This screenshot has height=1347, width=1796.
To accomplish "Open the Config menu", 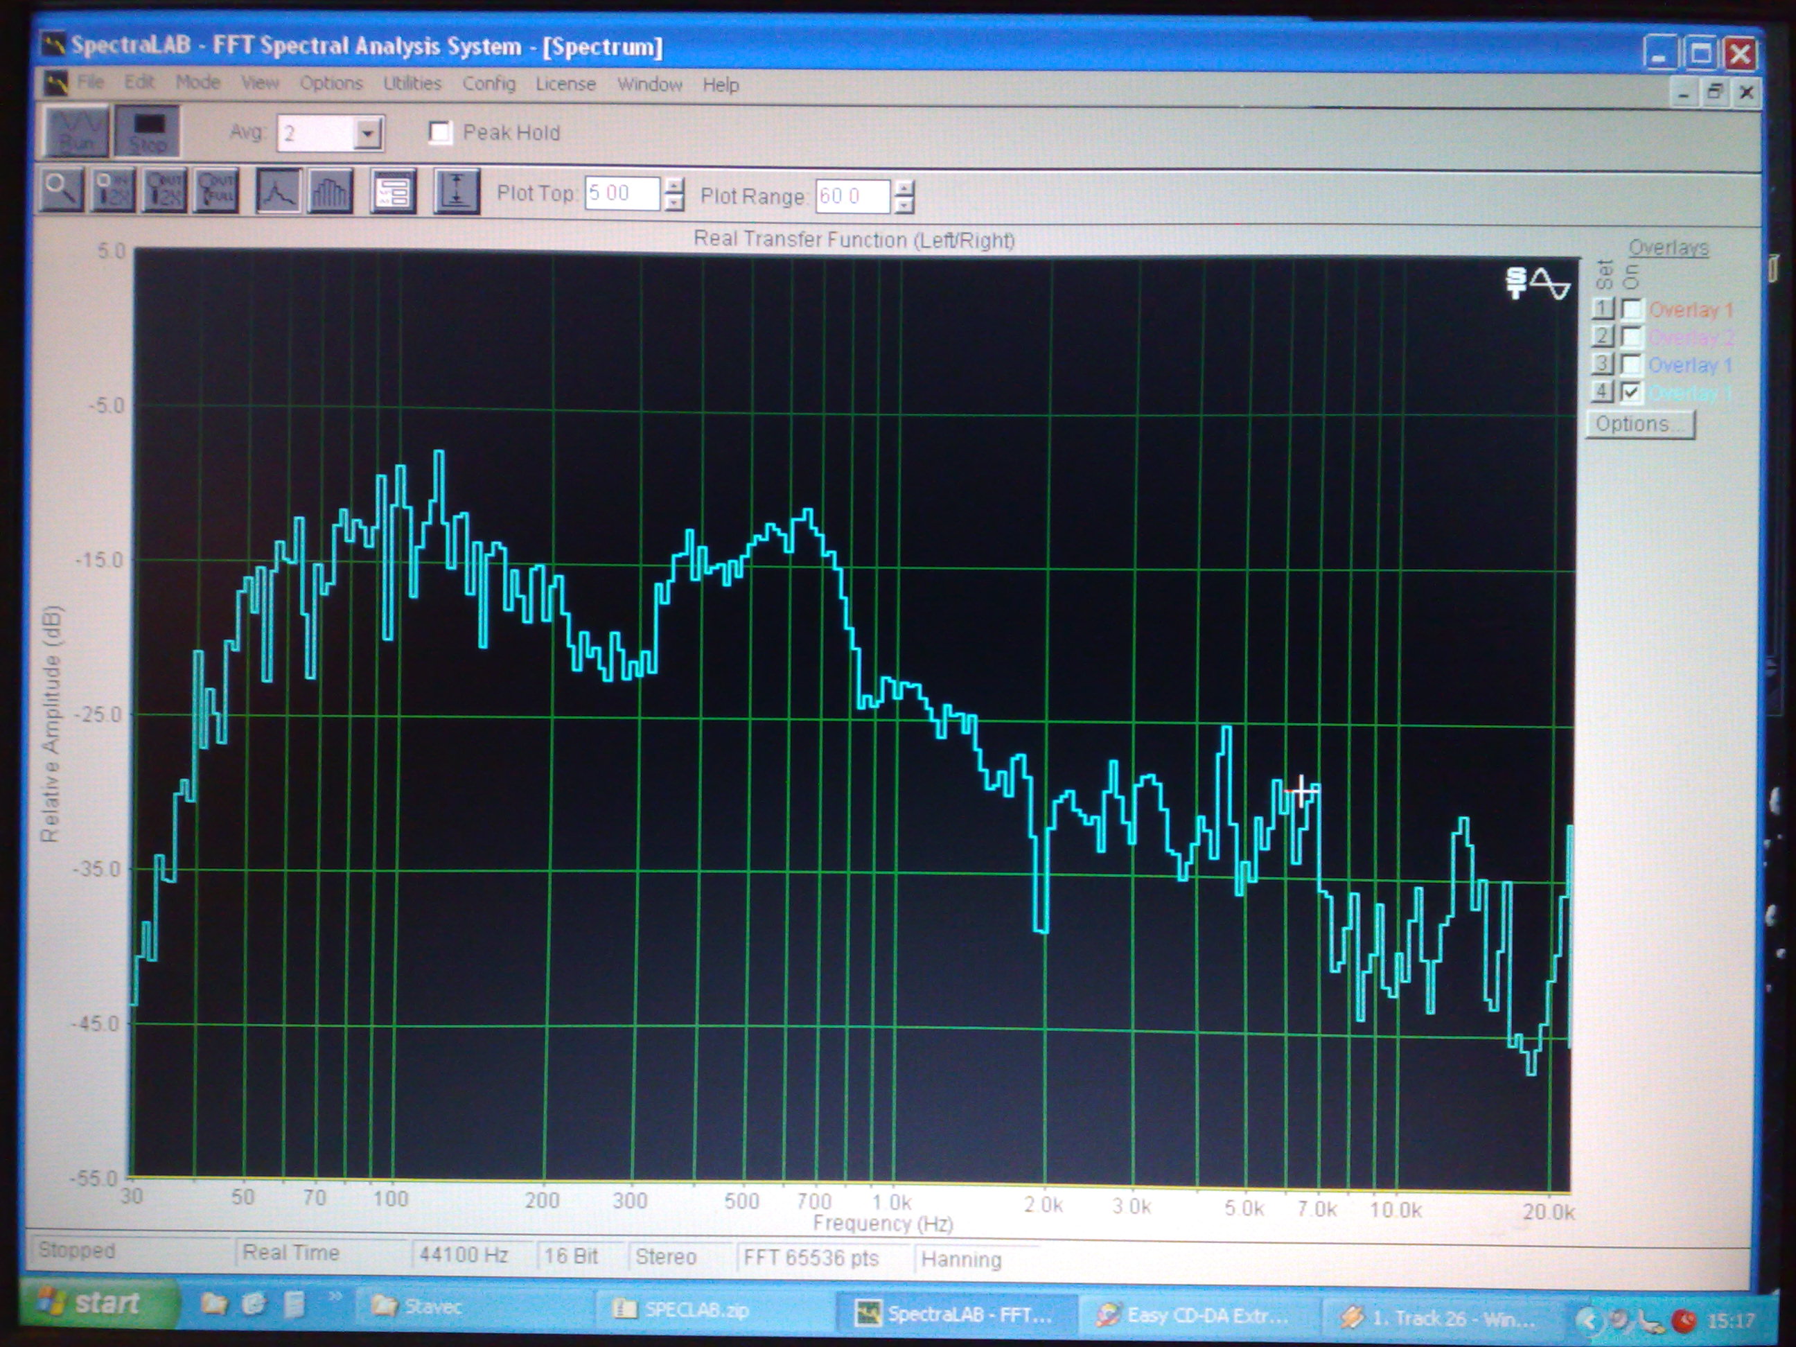I will click(488, 84).
